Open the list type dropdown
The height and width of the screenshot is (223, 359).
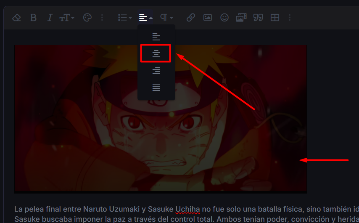click(x=125, y=18)
